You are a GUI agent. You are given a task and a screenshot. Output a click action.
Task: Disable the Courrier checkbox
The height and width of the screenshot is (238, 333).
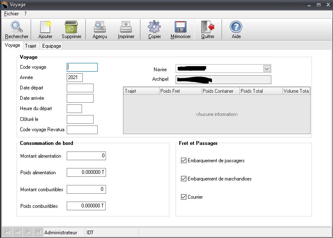tap(184, 197)
